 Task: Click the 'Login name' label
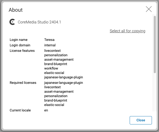click(x=19, y=40)
